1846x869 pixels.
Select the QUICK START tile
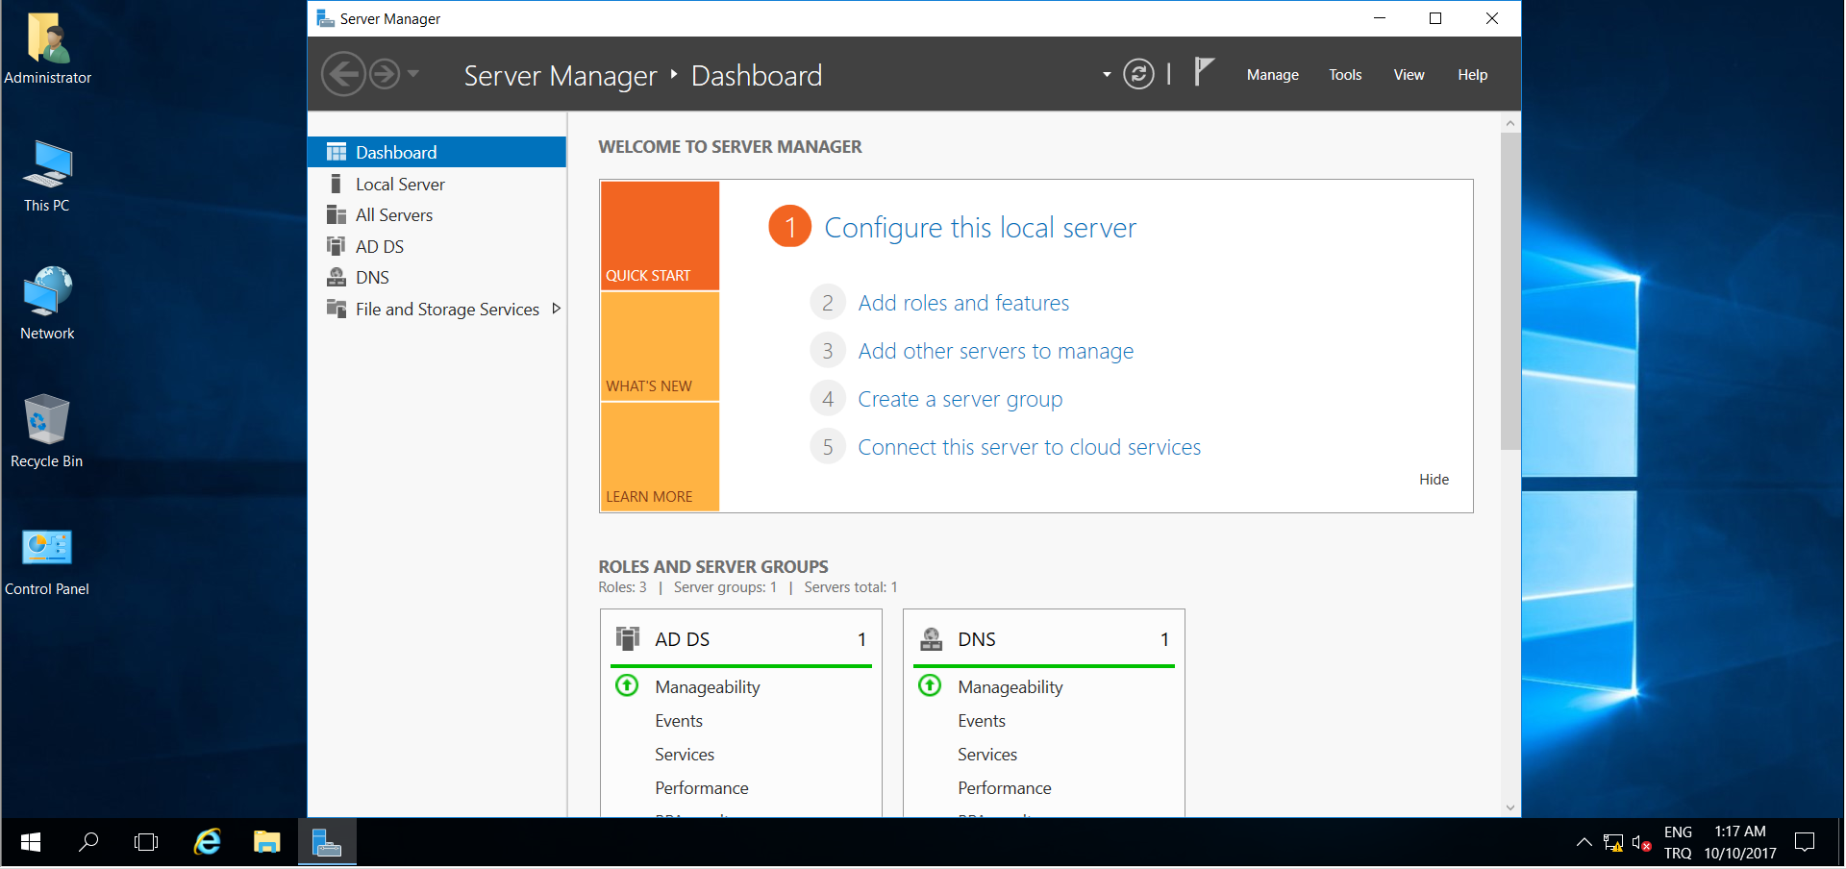coord(660,236)
